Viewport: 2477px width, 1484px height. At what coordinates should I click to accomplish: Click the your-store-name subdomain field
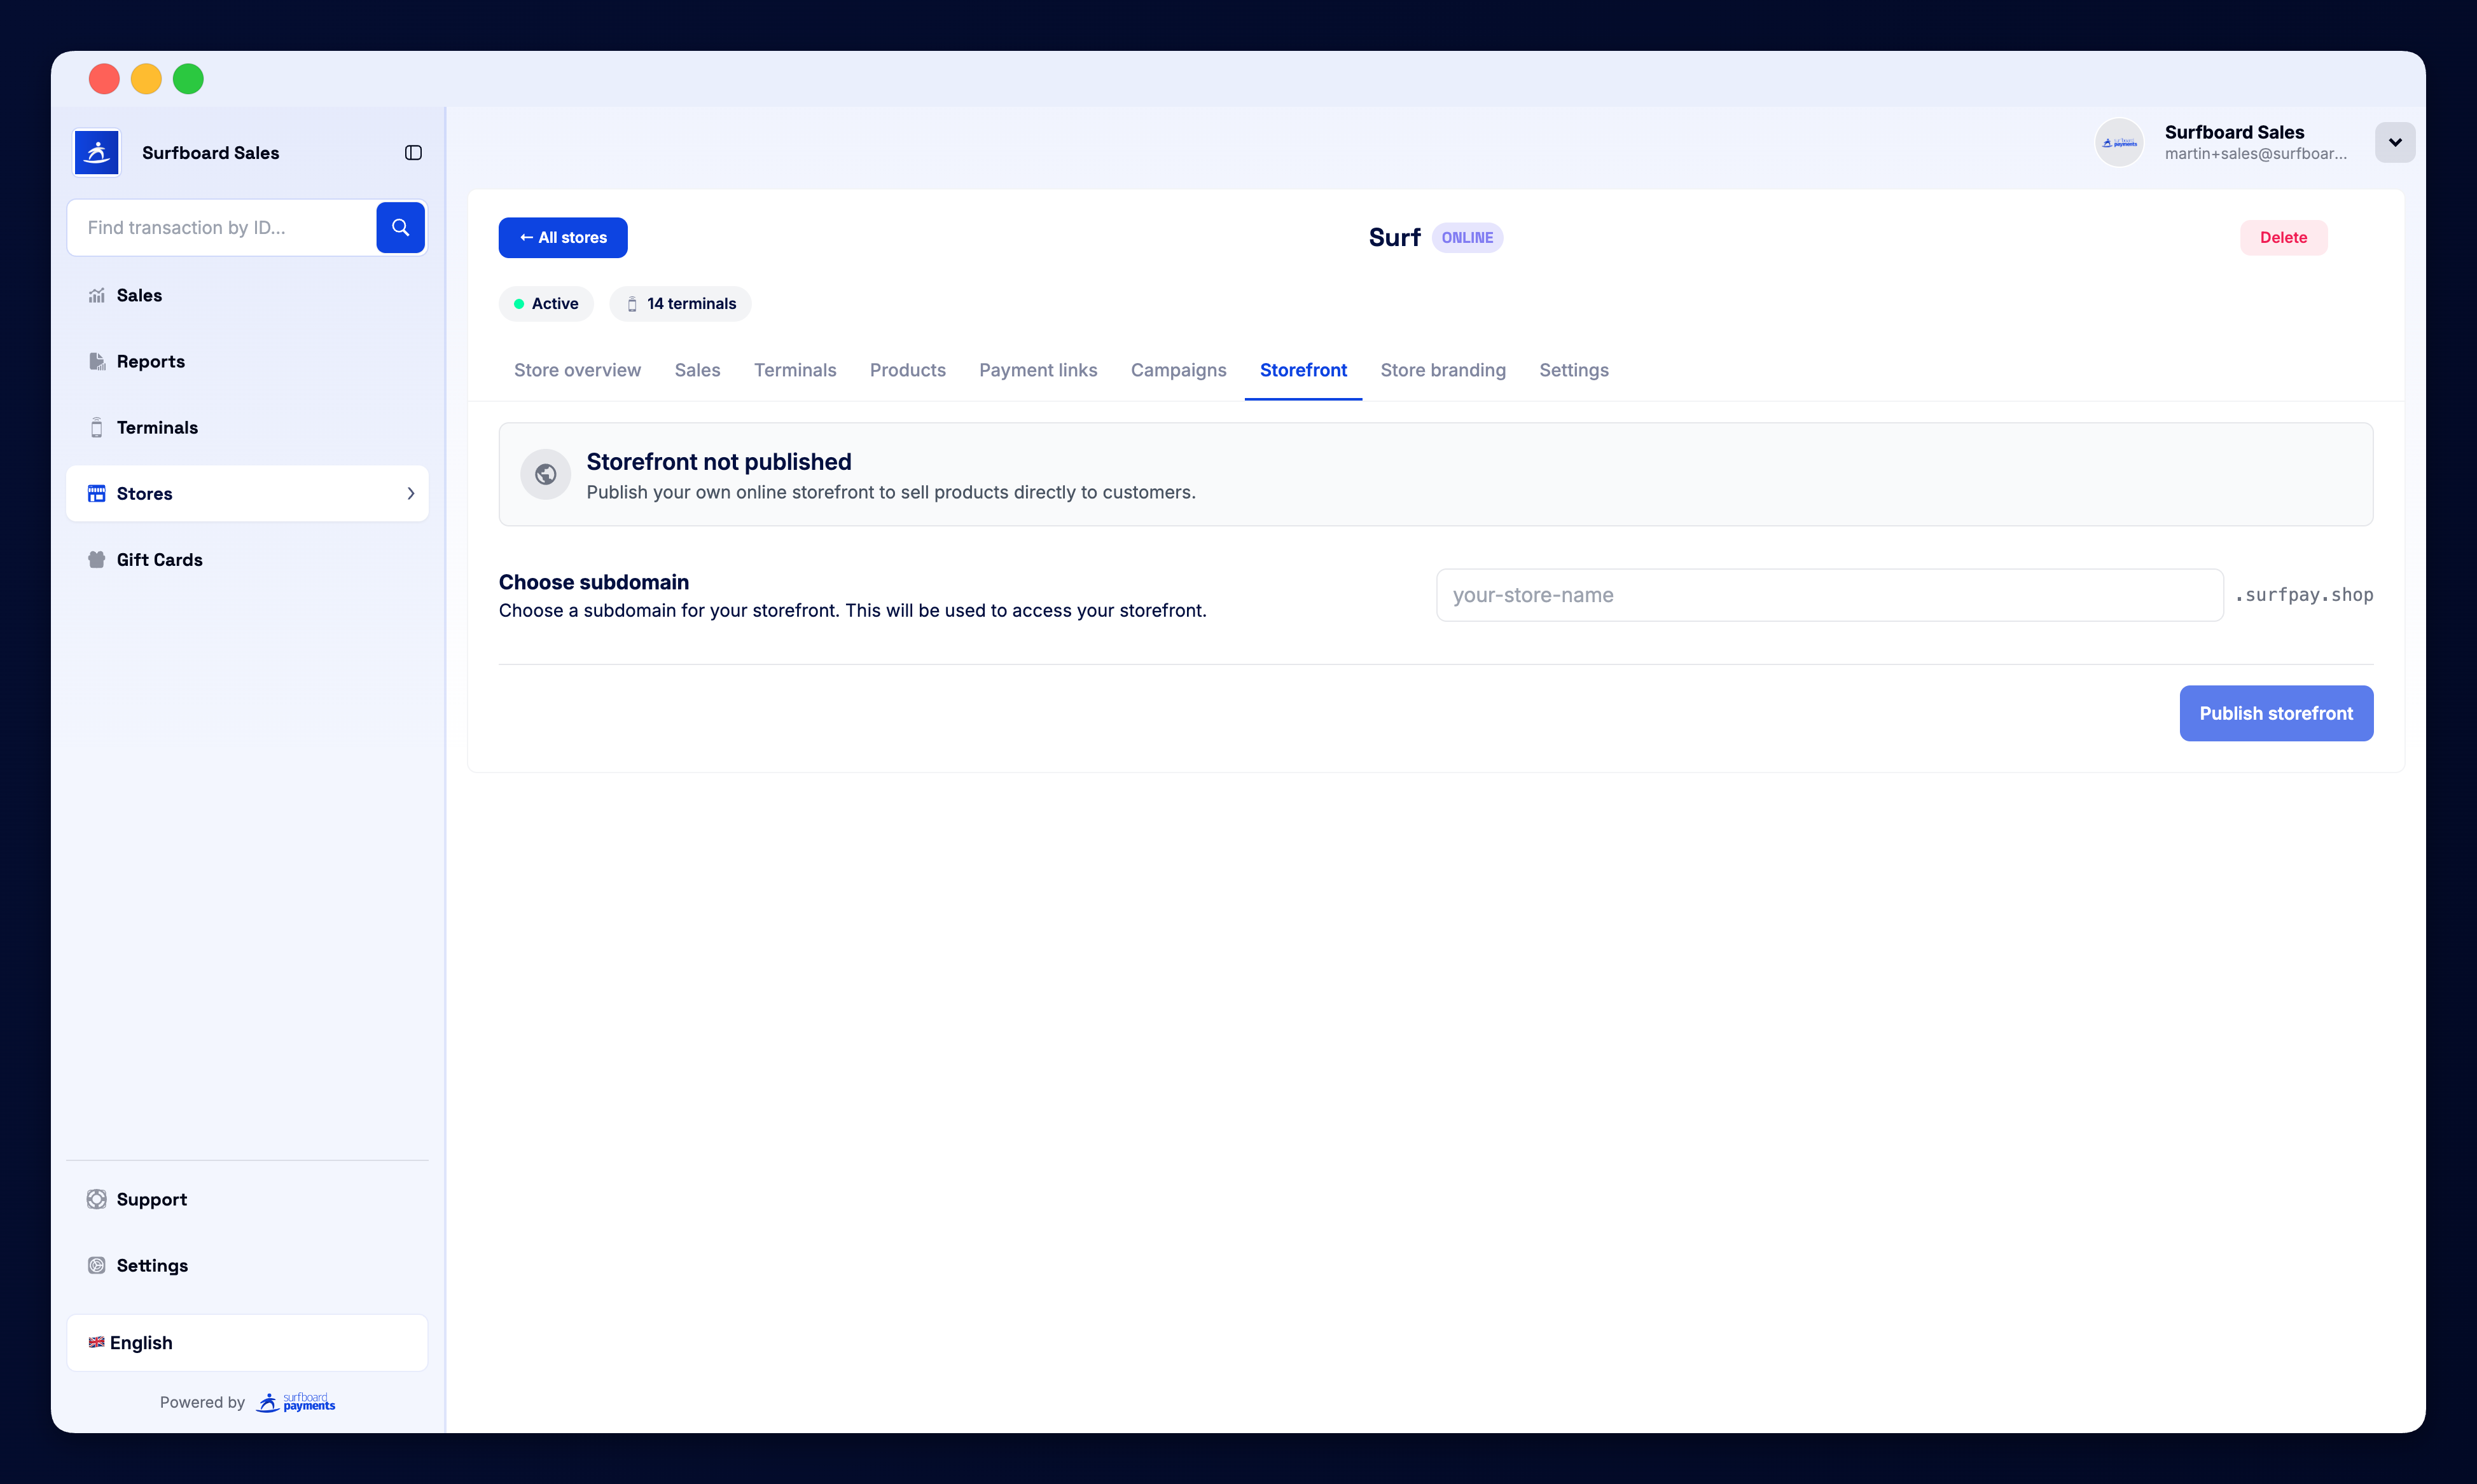(1829, 595)
